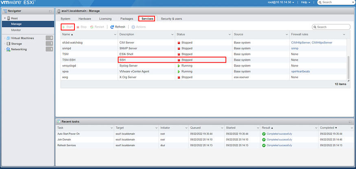Open the Help dropdown menu
Screen dimensions: 356x169
pyautogui.click(x=306, y=2)
